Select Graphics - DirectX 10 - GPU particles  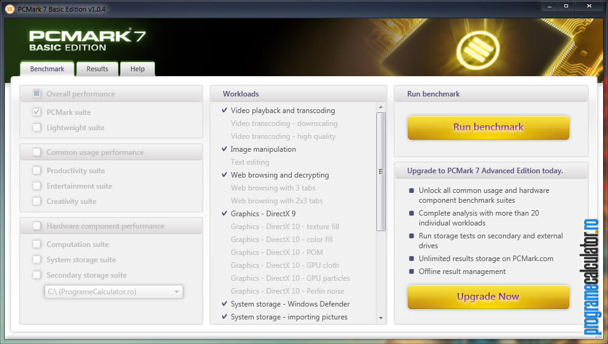click(x=290, y=278)
